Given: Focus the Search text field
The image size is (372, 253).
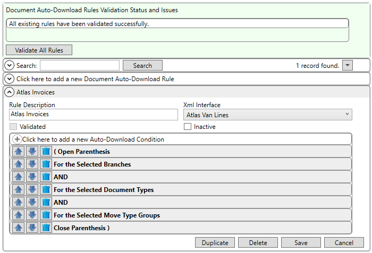Looking at the screenshot, I should coord(80,65).
